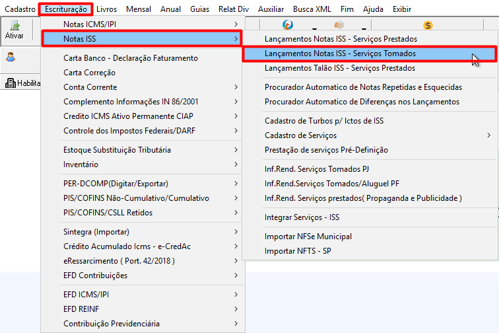Expand Crédito Acumulado Icms - e-CredAc

click(143, 246)
